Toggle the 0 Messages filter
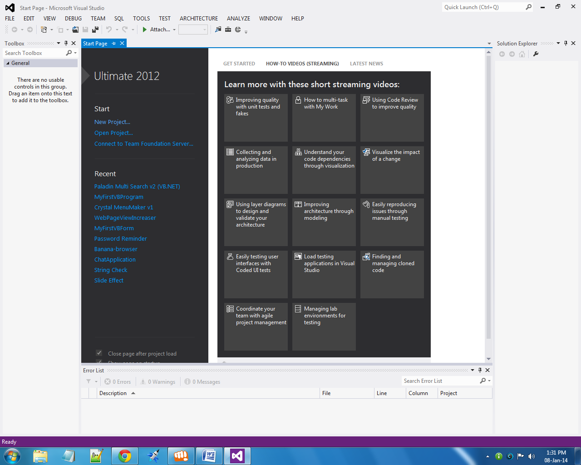 [202, 381]
